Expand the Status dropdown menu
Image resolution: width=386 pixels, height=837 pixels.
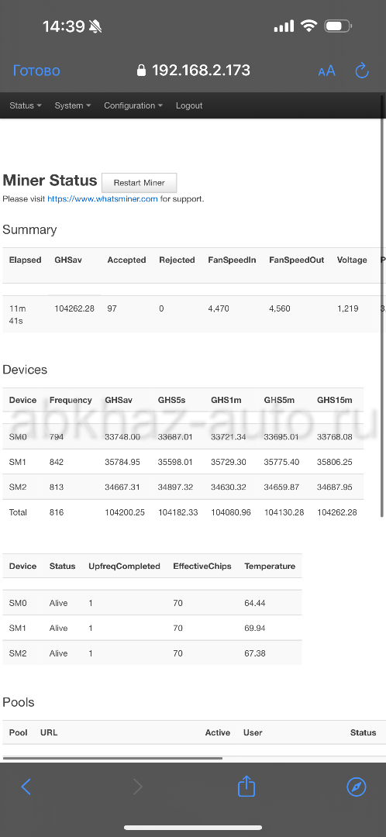[25, 105]
